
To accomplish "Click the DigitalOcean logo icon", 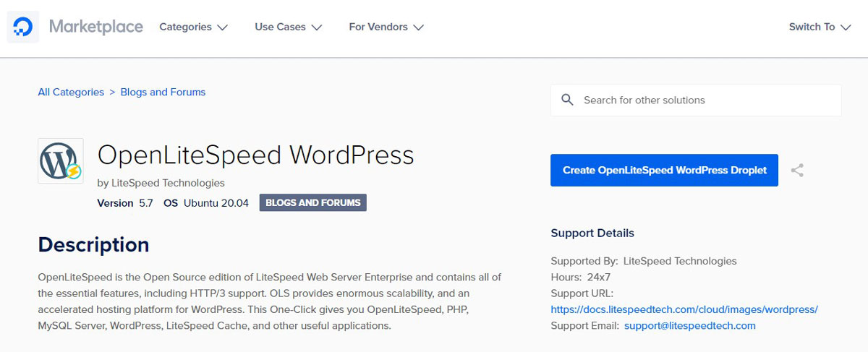I will pyautogui.click(x=23, y=27).
